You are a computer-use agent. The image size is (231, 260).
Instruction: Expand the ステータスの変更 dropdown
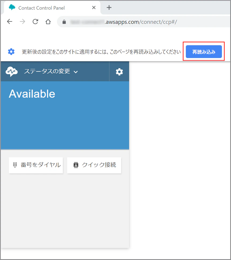point(51,71)
